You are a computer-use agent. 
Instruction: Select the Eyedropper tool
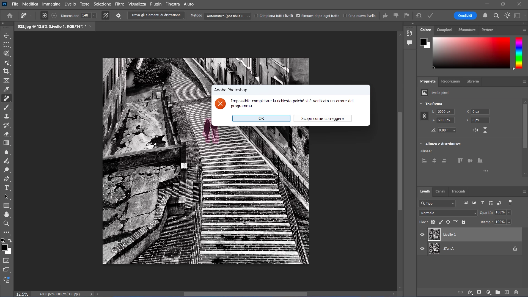point(6,89)
